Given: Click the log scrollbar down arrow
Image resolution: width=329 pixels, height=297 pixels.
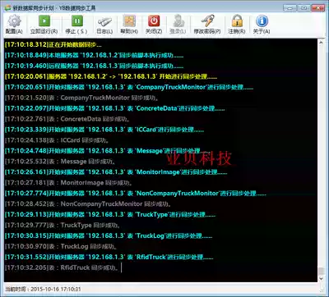Looking at the screenshot, I should point(322,279).
